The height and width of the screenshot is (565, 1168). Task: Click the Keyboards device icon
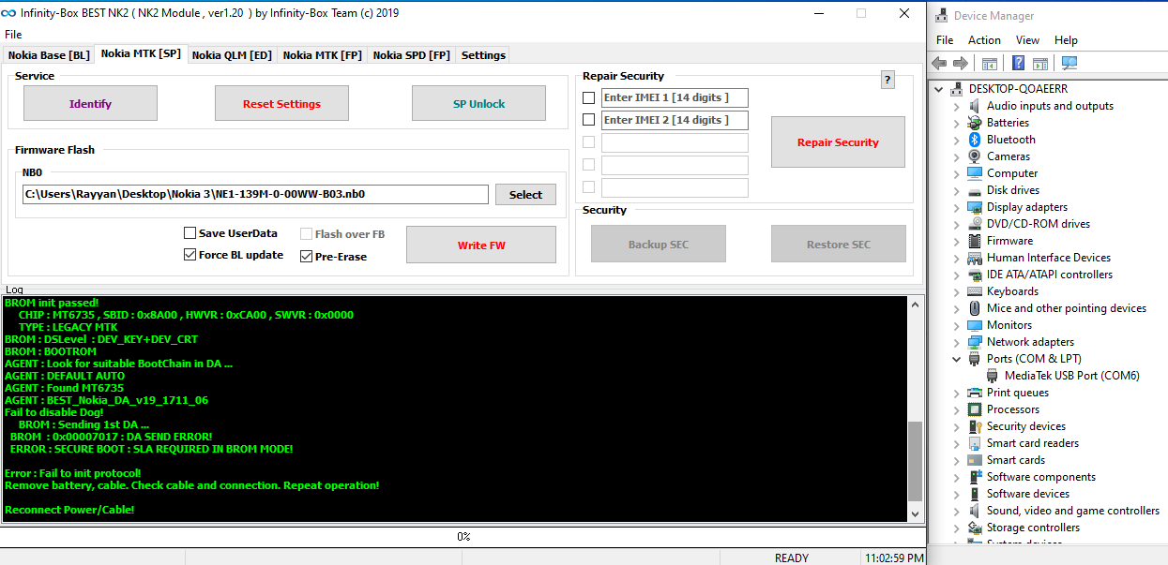pyautogui.click(x=975, y=291)
